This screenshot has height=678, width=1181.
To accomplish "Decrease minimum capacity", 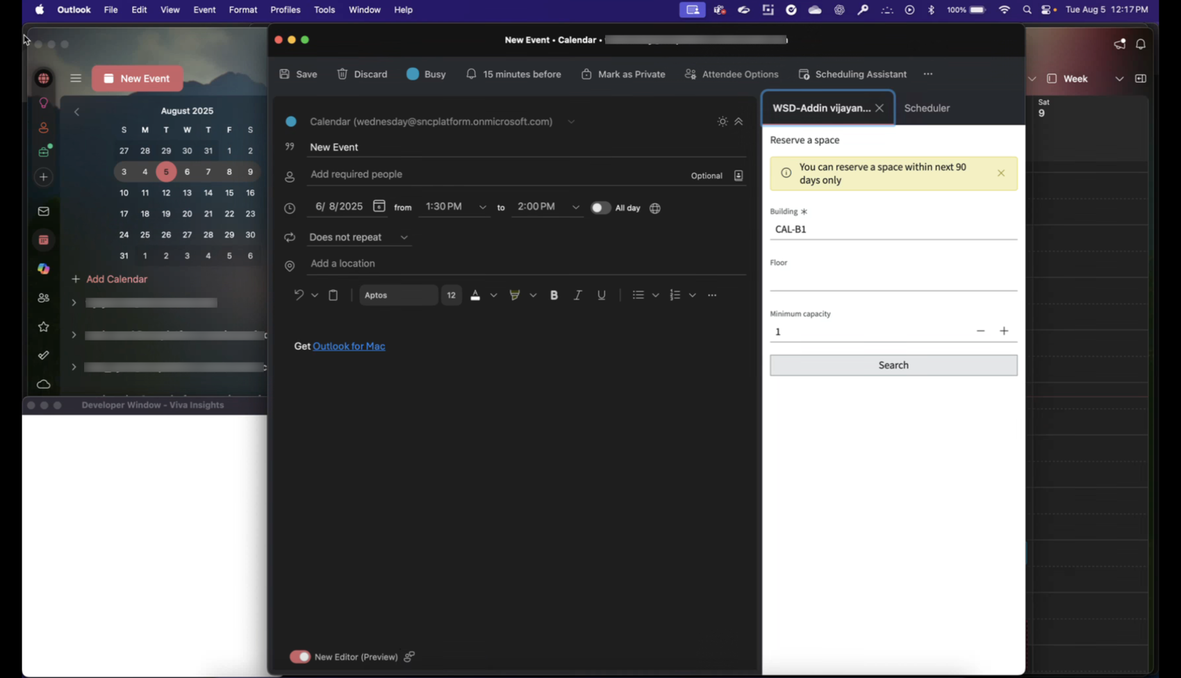I will point(980,331).
